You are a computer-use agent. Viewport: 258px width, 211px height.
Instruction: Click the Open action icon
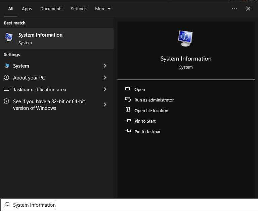point(128,89)
